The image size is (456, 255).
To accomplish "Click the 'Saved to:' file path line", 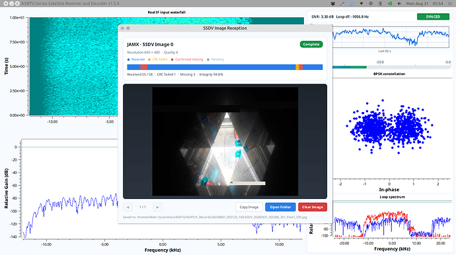I will 215,217.
